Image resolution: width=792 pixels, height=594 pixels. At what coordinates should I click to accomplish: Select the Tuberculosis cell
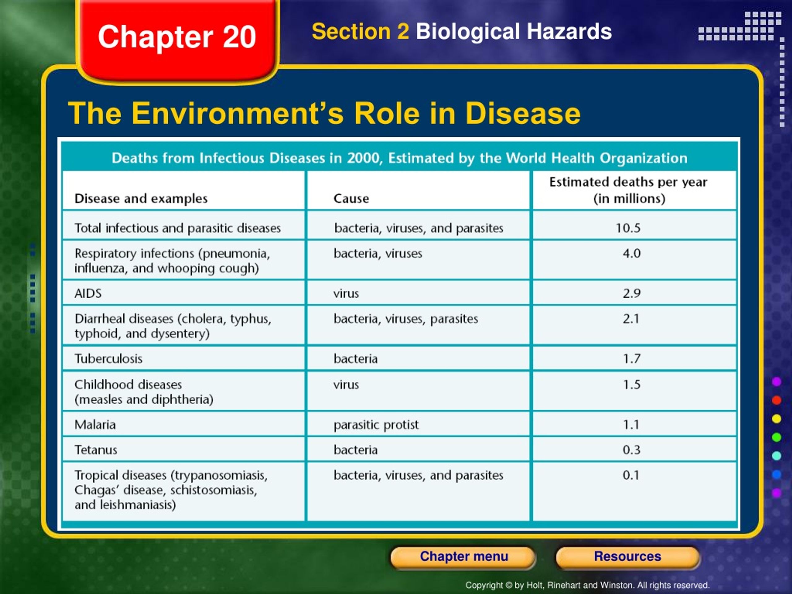(184, 358)
